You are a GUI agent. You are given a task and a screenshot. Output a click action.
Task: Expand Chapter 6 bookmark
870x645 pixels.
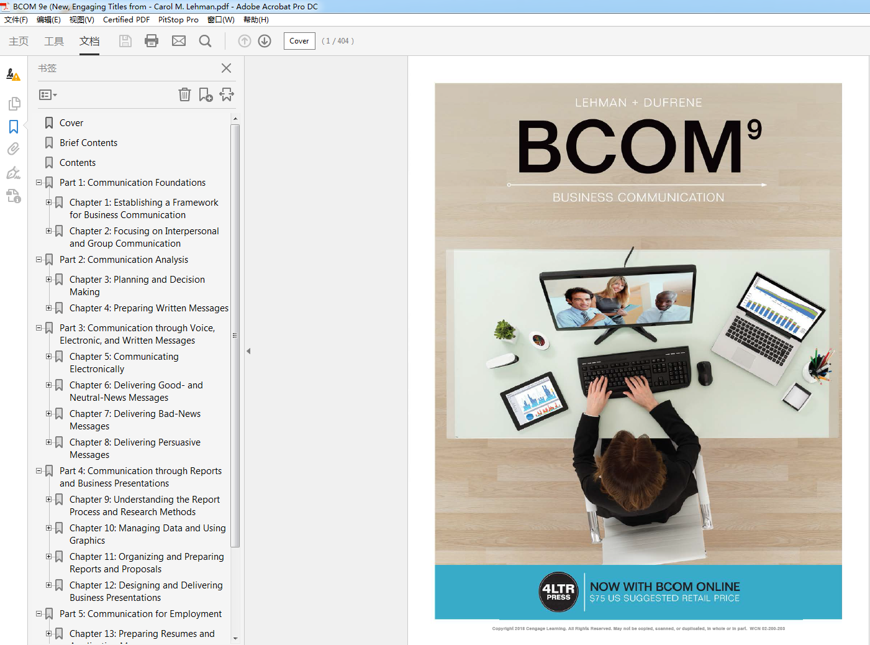(x=49, y=385)
